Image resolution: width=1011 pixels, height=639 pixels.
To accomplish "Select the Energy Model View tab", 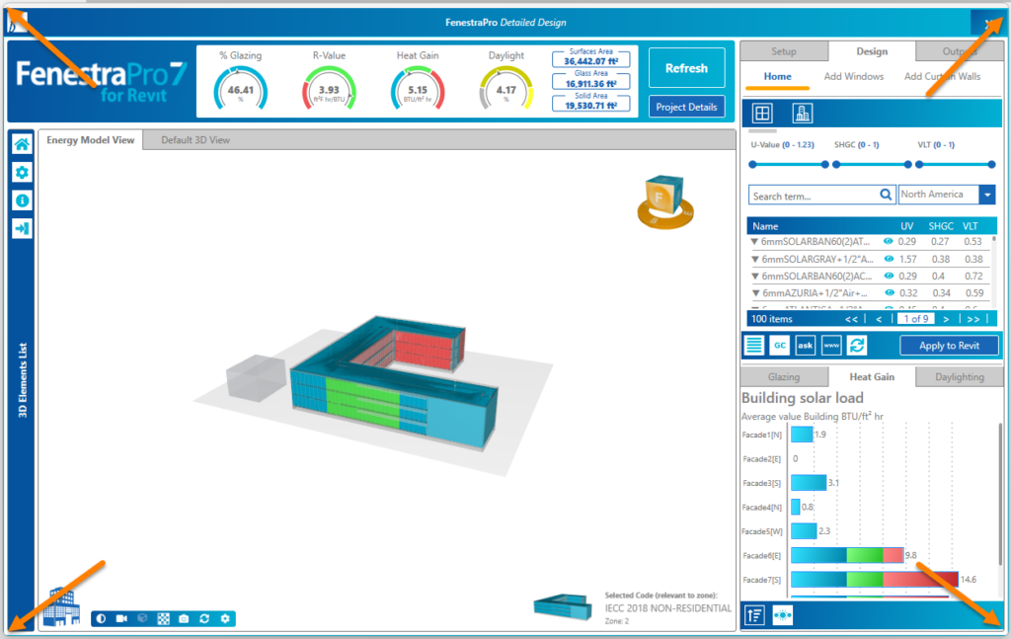I will click(90, 140).
